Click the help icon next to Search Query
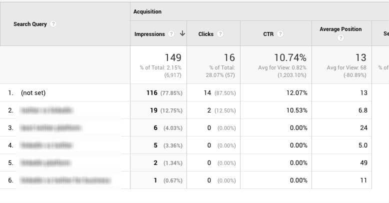 53,24
